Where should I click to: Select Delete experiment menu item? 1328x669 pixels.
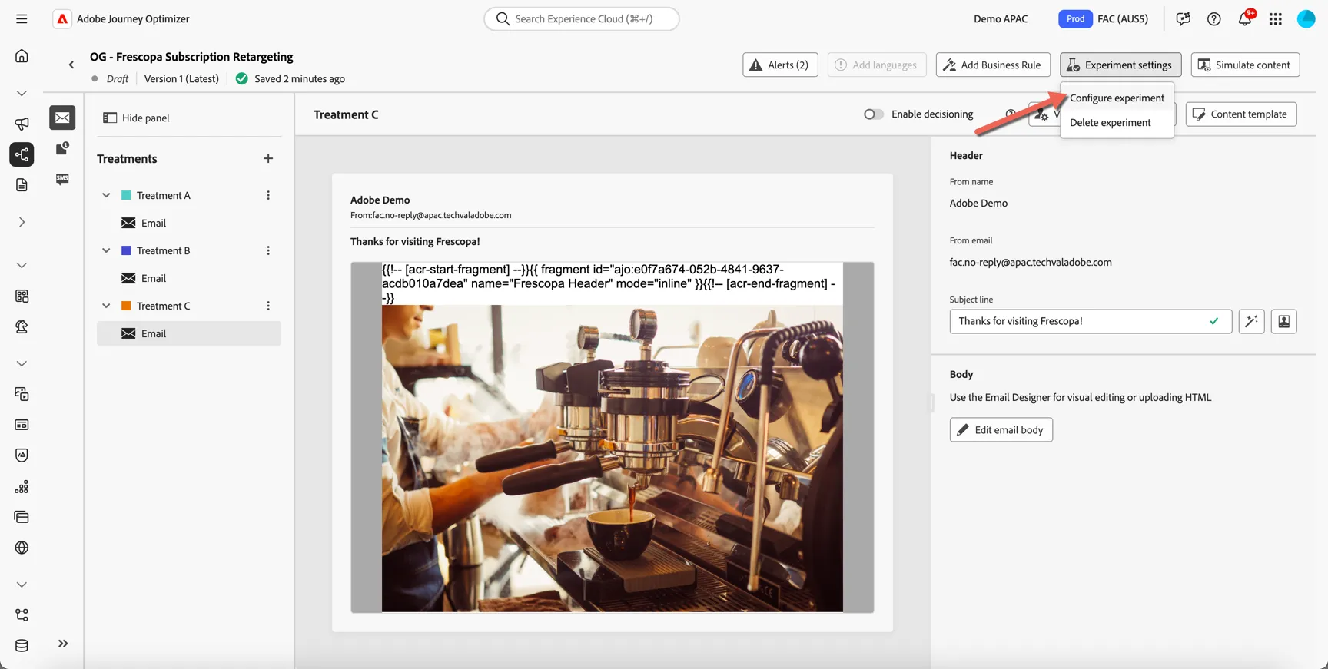point(1117,123)
